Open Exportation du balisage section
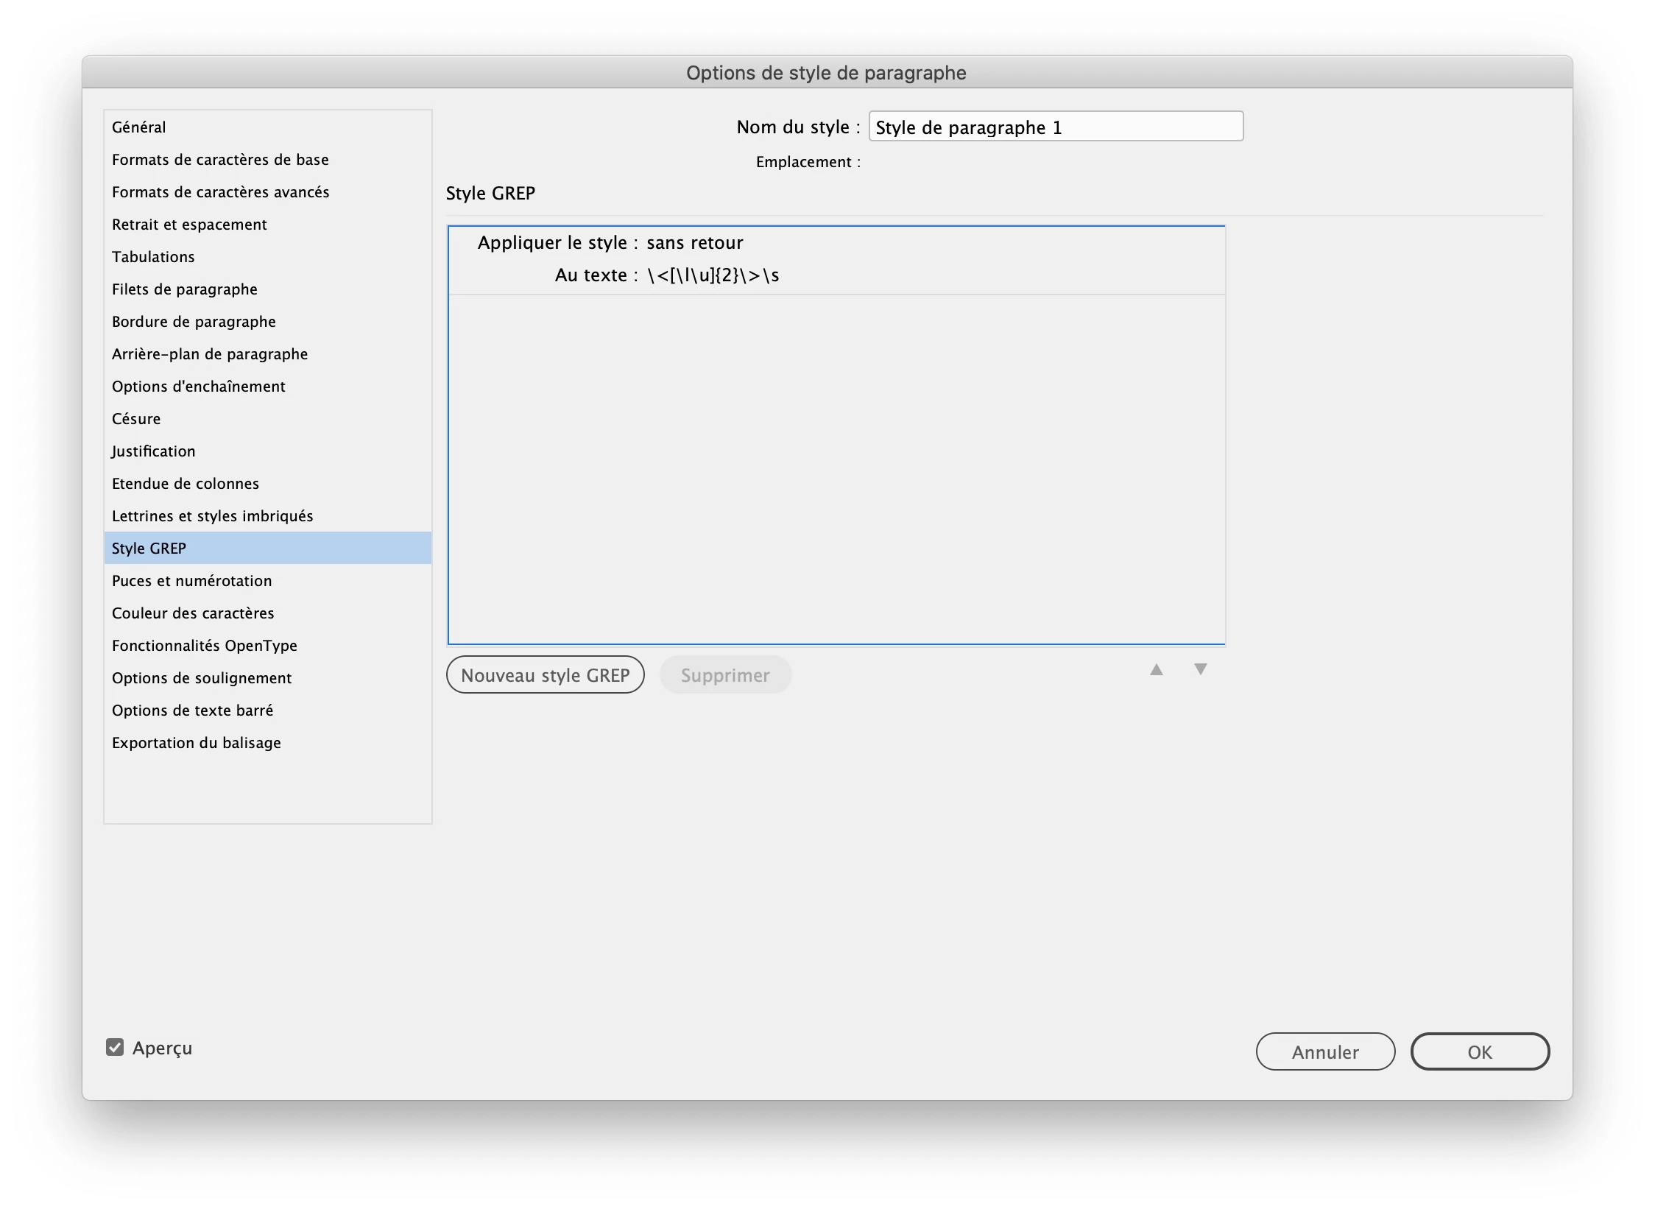This screenshot has width=1655, height=1209. pos(196,742)
